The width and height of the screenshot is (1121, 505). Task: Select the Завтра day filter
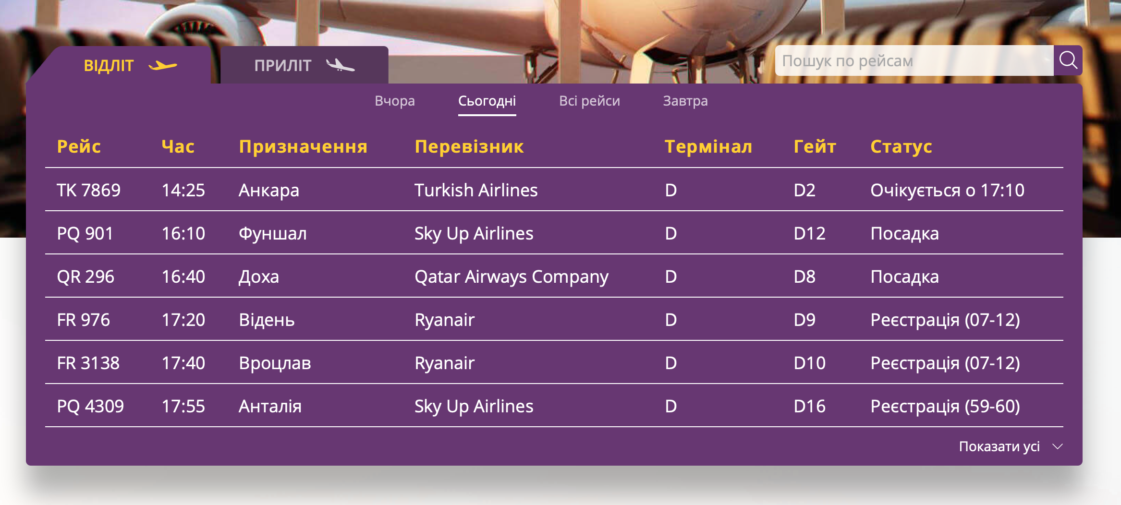pos(685,101)
